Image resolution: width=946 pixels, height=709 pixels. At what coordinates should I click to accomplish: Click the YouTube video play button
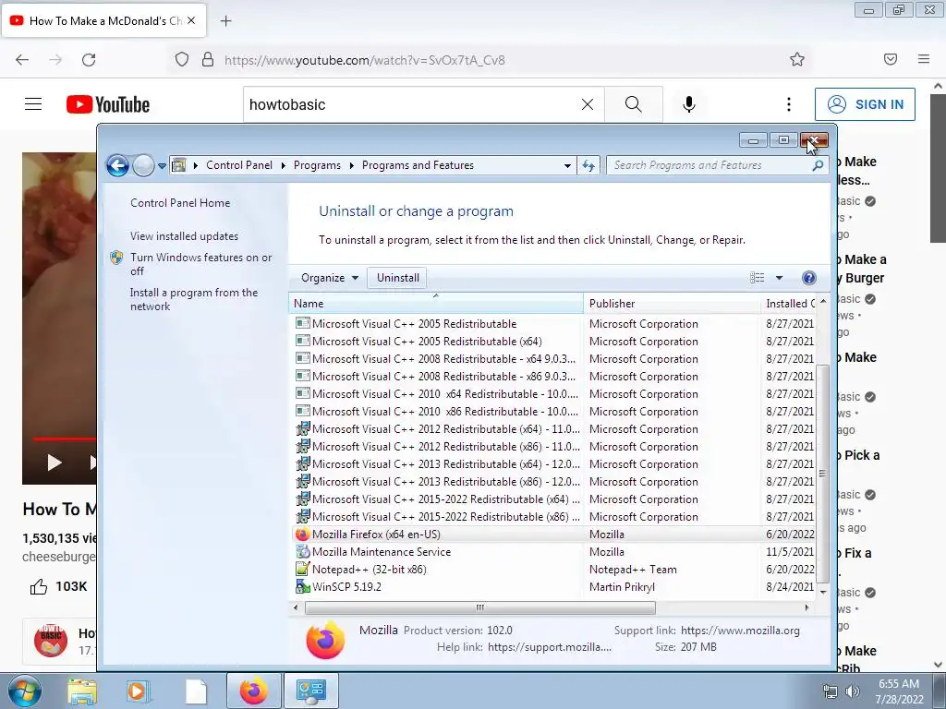tap(55, 463)
